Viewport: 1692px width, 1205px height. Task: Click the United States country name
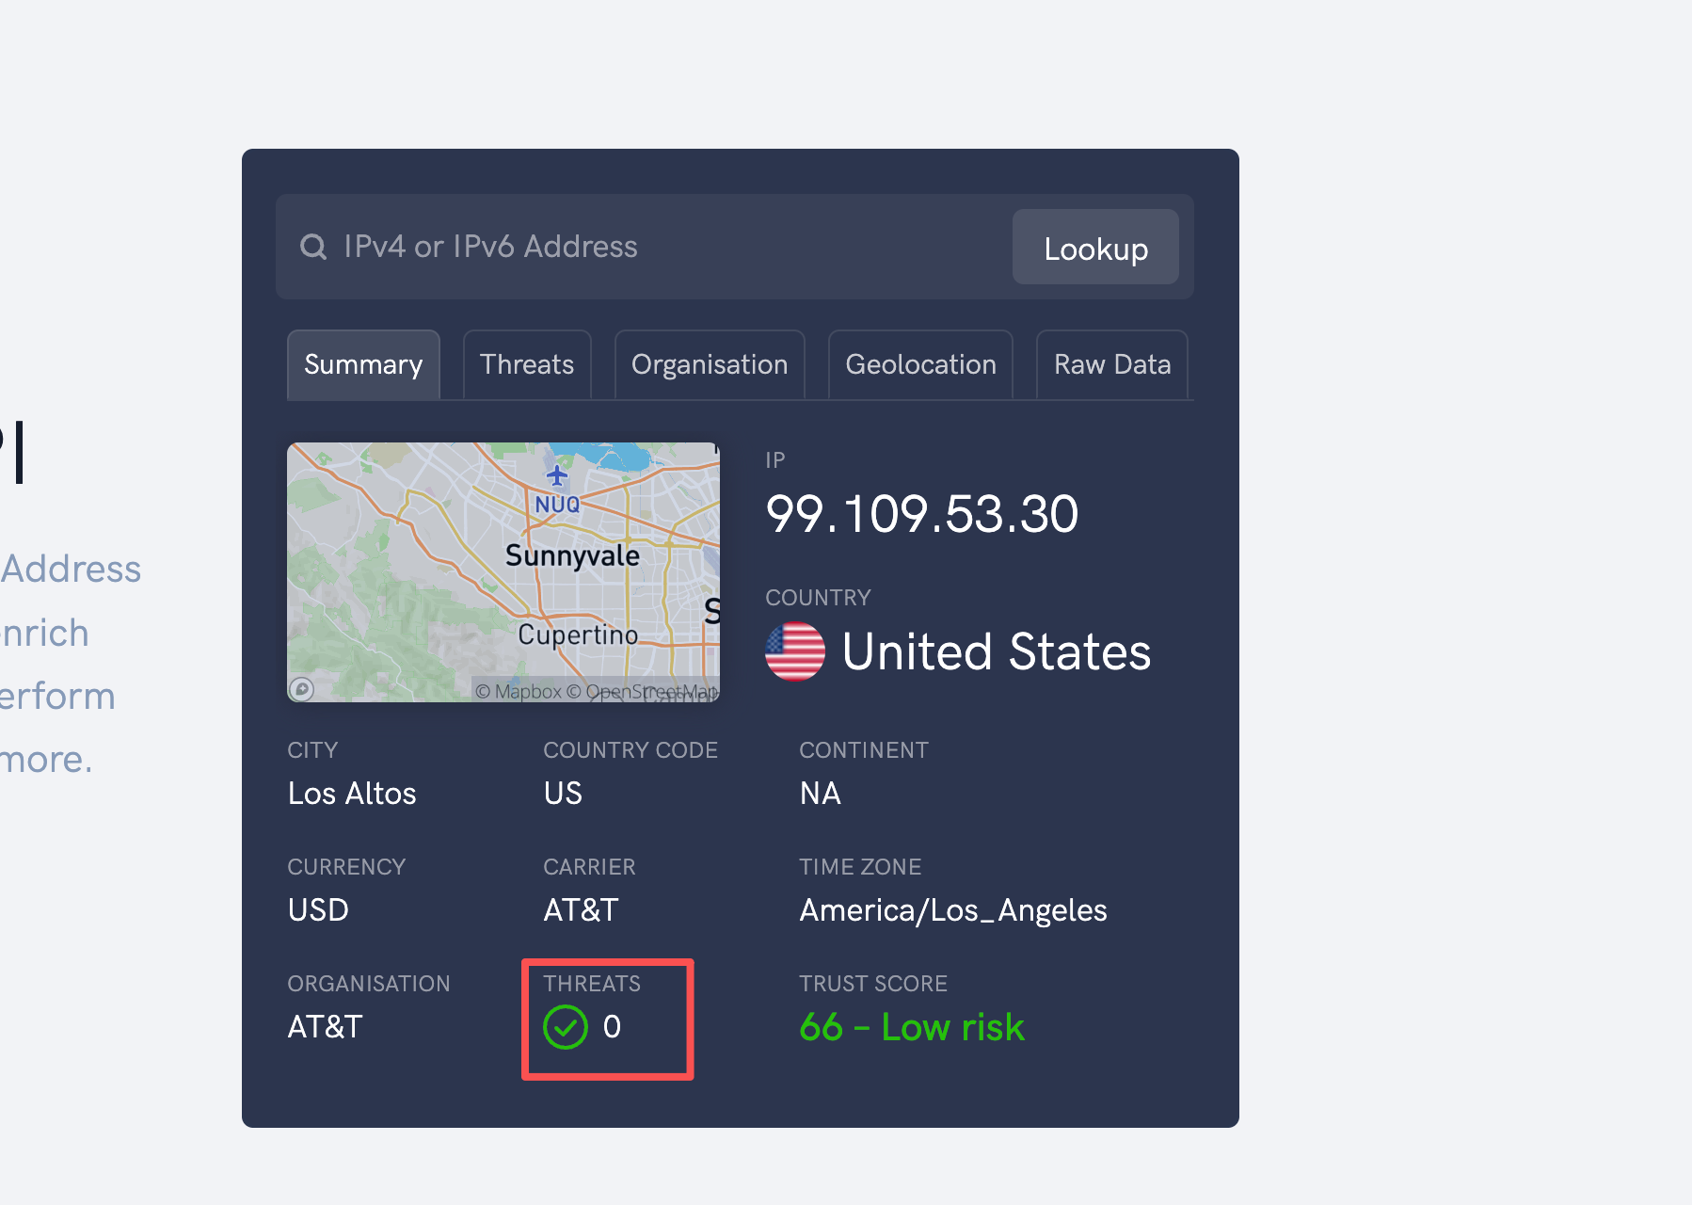click(997, 651)
